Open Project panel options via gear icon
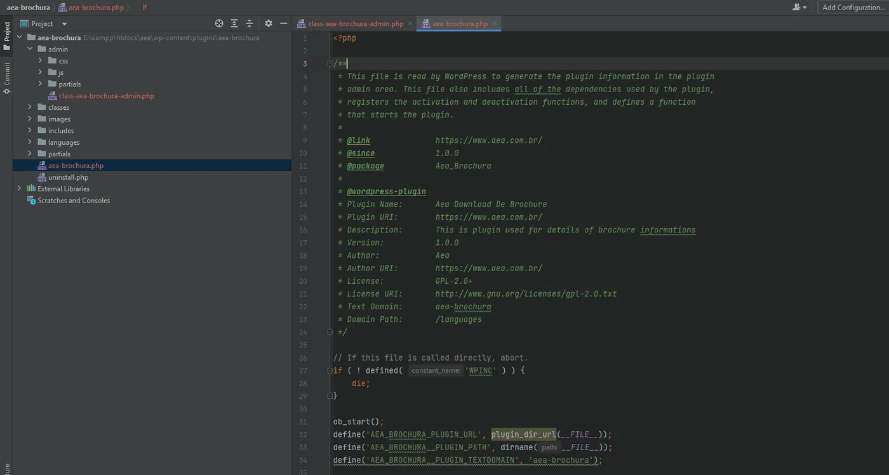Image resolution: width=889 pixels, height=475 pixels. click(x=269, y=23)
